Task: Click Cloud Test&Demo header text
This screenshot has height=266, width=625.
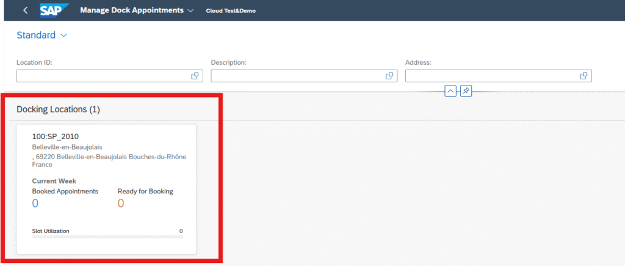Action: [231, 11]
